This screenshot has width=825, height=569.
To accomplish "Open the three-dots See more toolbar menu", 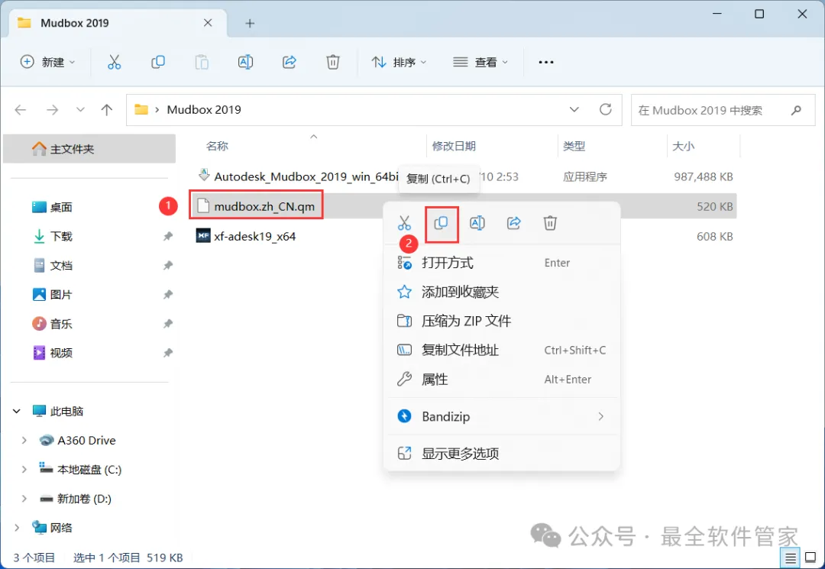I will tap(546, 62).
